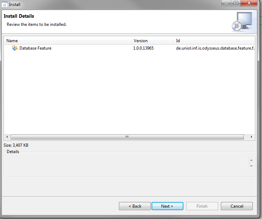Viewport: 262px width, 219px height.
Task: Click the Next > button
Action: [x=167, y=206]
